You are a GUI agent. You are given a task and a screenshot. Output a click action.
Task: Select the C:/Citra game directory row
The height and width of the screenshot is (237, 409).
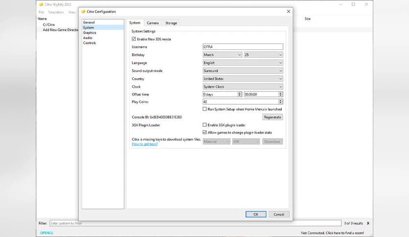point(49,24)
